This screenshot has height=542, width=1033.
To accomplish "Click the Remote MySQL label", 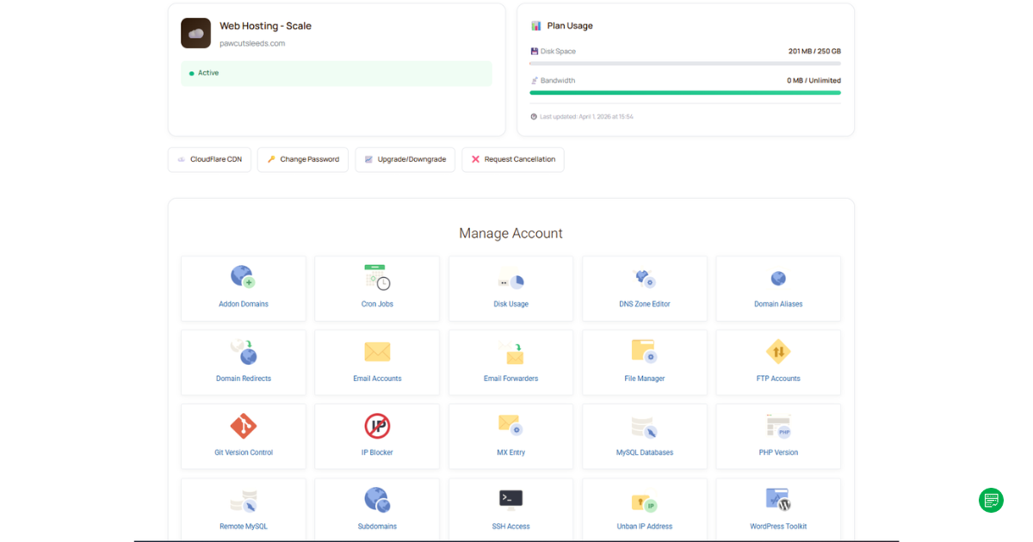I will (x=244, y=527).
